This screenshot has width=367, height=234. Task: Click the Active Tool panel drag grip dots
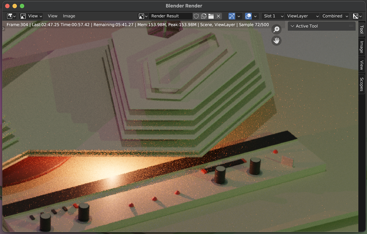(351, 26)
